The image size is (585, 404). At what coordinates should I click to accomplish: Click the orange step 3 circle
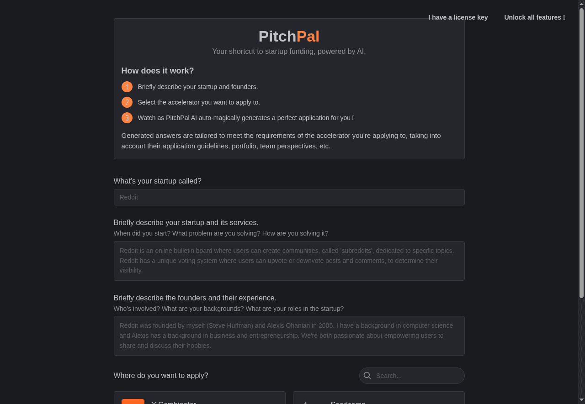(127, 118)
